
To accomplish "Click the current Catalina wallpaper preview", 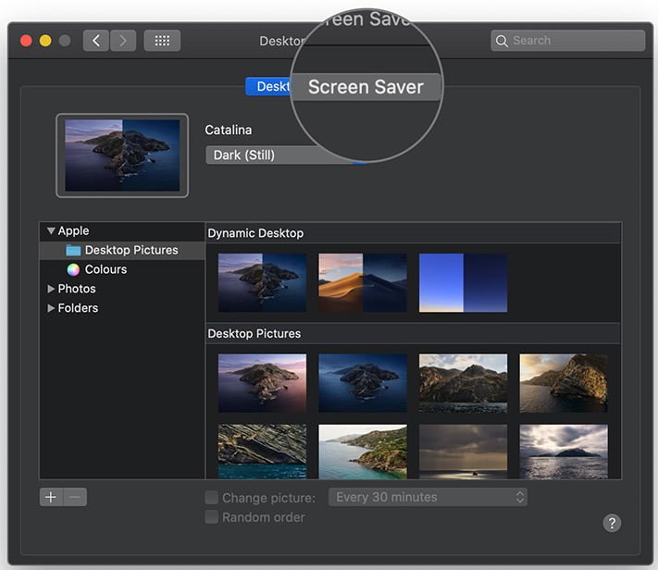I will point(122,155).
